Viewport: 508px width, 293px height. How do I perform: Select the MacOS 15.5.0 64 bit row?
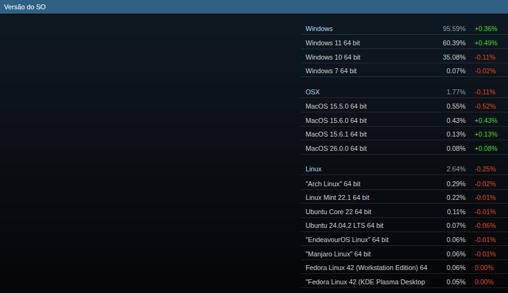(x=404, y=106)
